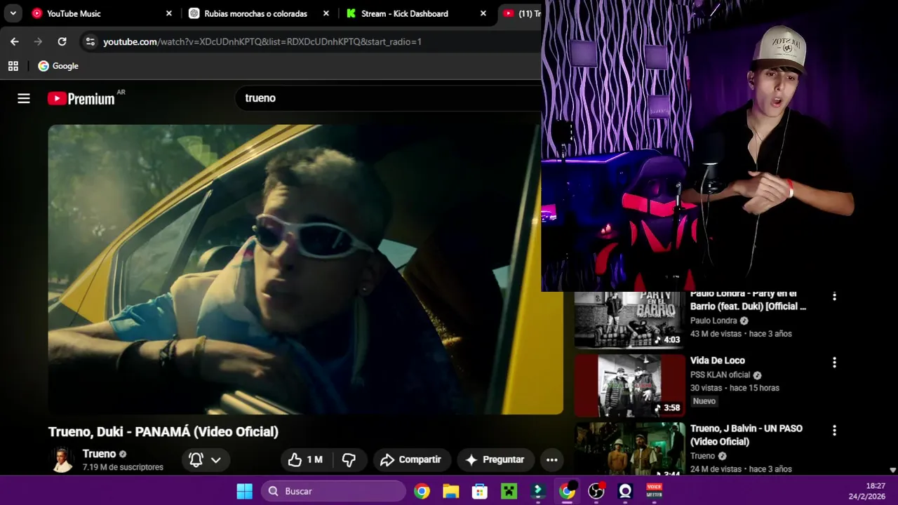Reload the page with refresh icon
This screenshot has width=898, height=505.
(x=62, y=41)
